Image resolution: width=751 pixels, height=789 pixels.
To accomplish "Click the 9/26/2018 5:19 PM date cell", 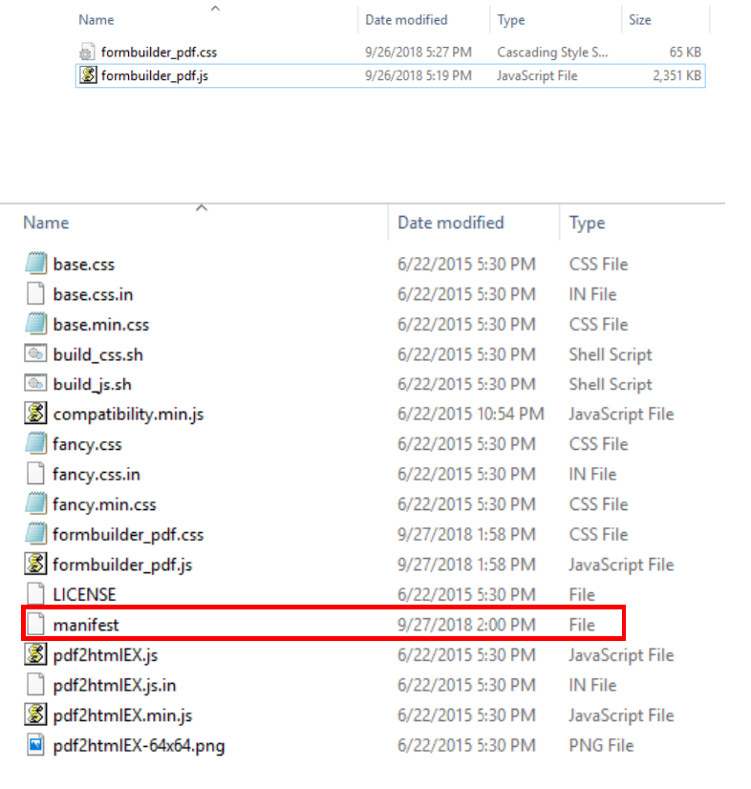I will pyautogui.click(x=418, y=75).
